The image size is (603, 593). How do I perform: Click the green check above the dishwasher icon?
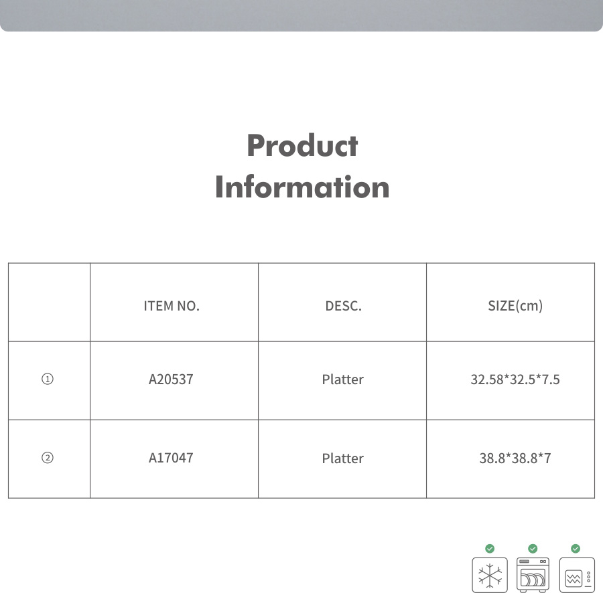point(533,549)
